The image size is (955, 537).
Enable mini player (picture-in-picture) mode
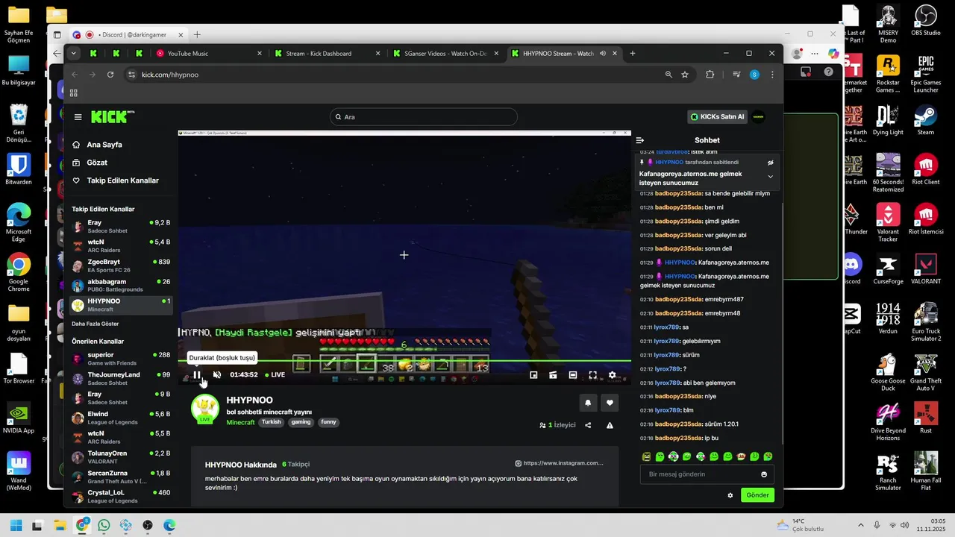[533, 375]
